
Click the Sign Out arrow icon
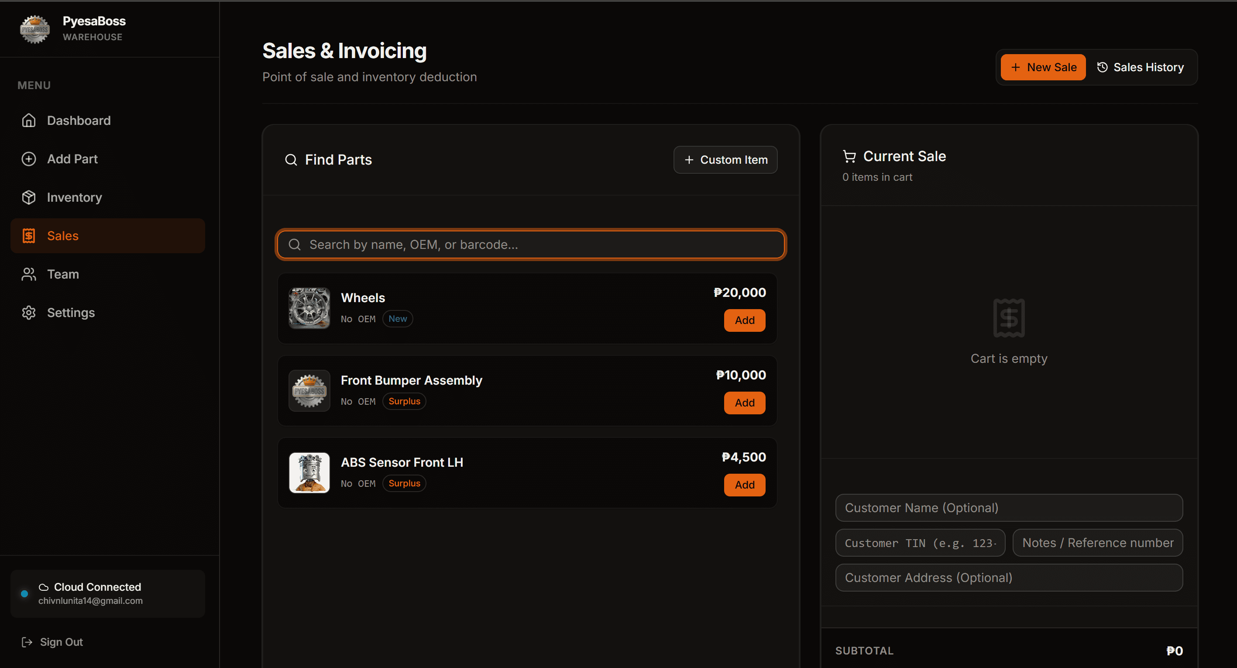coord(27,642)
